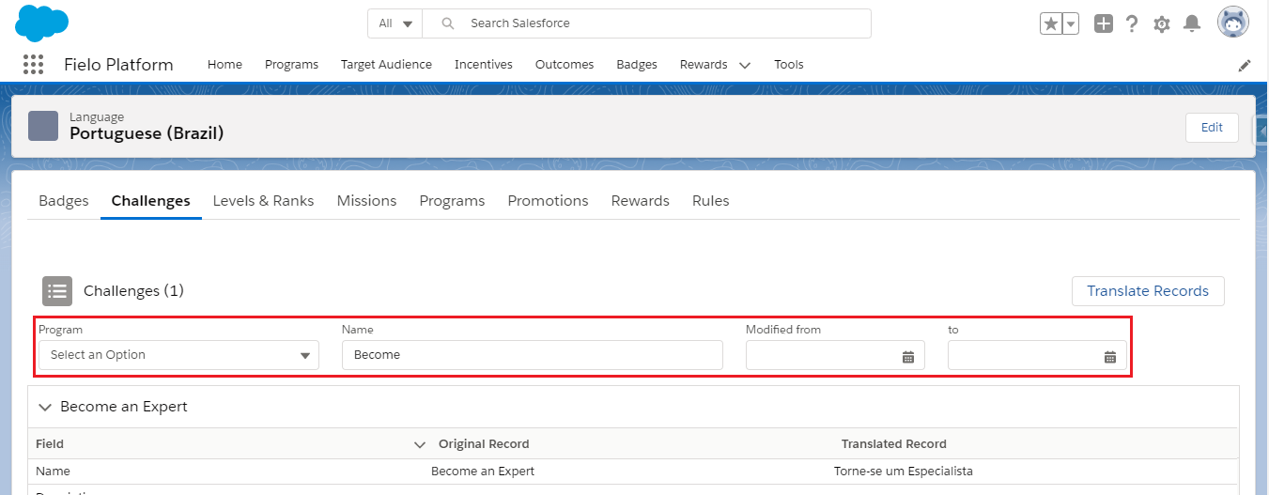Open the Program Select an Option dropdown
The width and height of the screenshot is (1269, 495).
tap(178, 355)
